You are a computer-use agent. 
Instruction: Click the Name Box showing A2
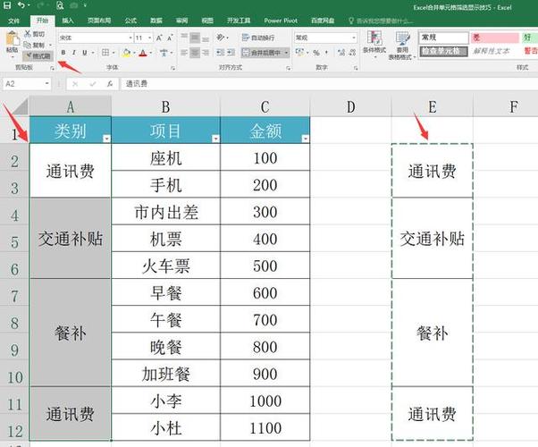[x=27, y=84]
